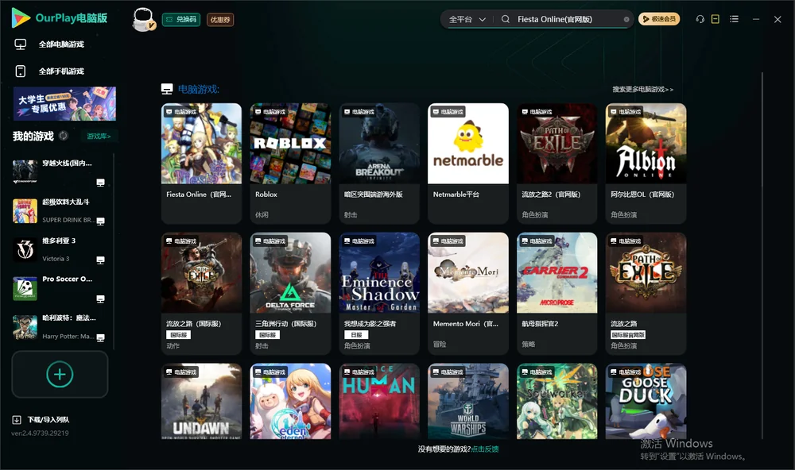Open the Eden Eternal card
Screen dimensions: 795x470
click(290, 401)
